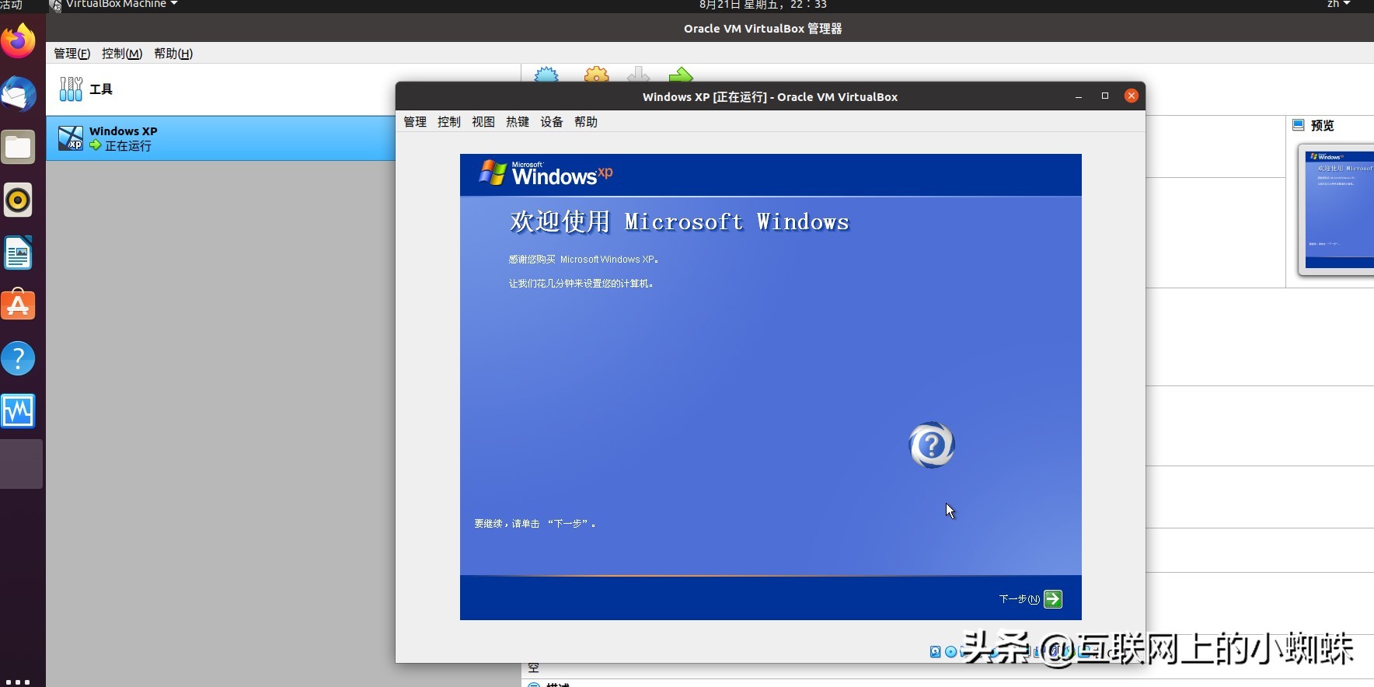Image resolution: width=1374 pixels, height=687 pixels.
Task: Click the Oracle VM VirtualBox 管理器 title bar
Action: [763, 29]
